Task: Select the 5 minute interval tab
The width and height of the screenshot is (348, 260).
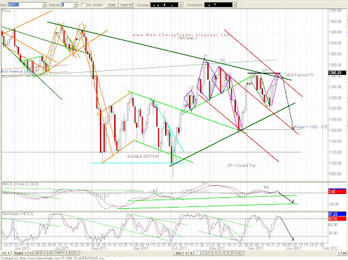Action: (x=209, y=253)
